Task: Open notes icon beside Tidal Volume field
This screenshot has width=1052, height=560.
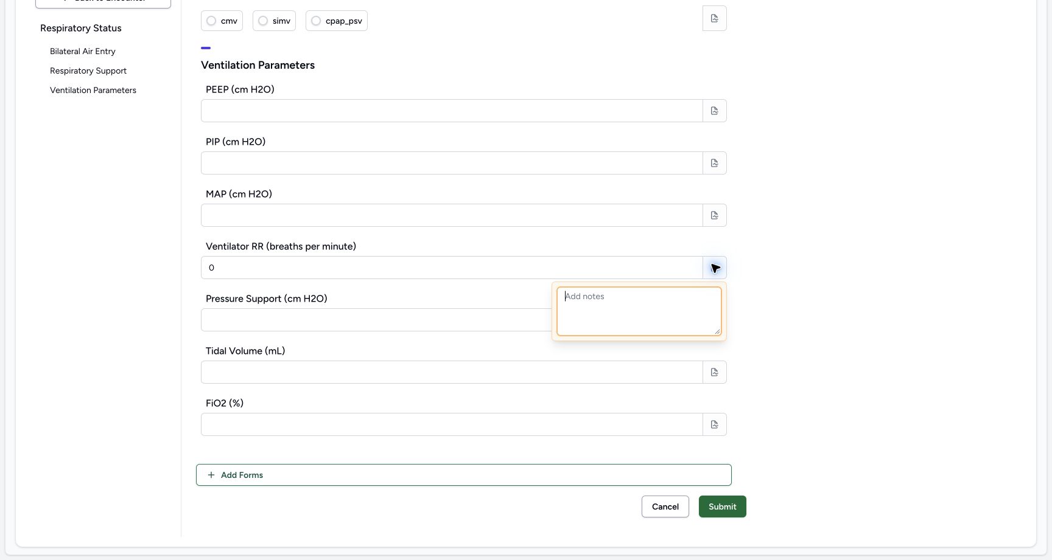Action: [x=715, y=372]
